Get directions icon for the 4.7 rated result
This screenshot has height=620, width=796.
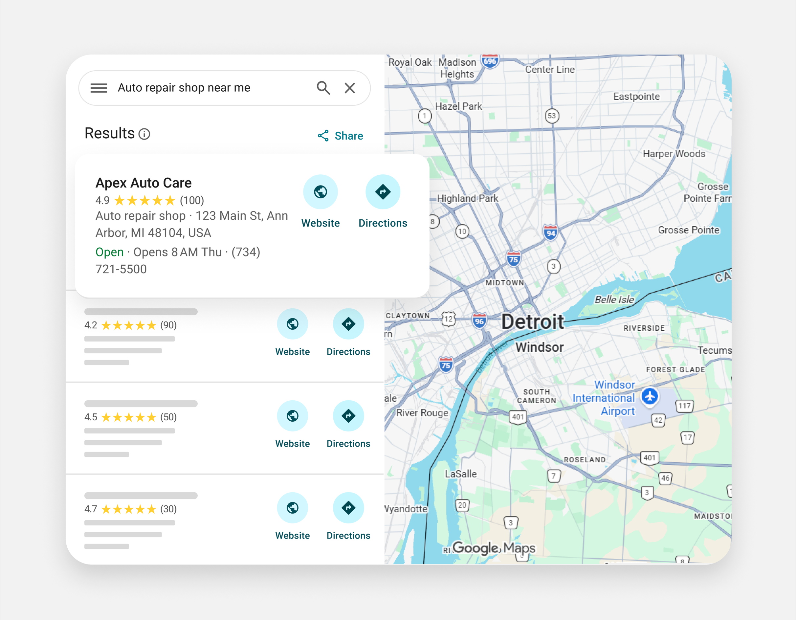348,507
